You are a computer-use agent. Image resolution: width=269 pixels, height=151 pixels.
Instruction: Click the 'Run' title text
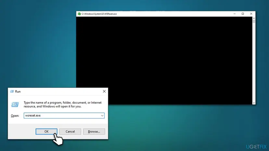(18, 91)
